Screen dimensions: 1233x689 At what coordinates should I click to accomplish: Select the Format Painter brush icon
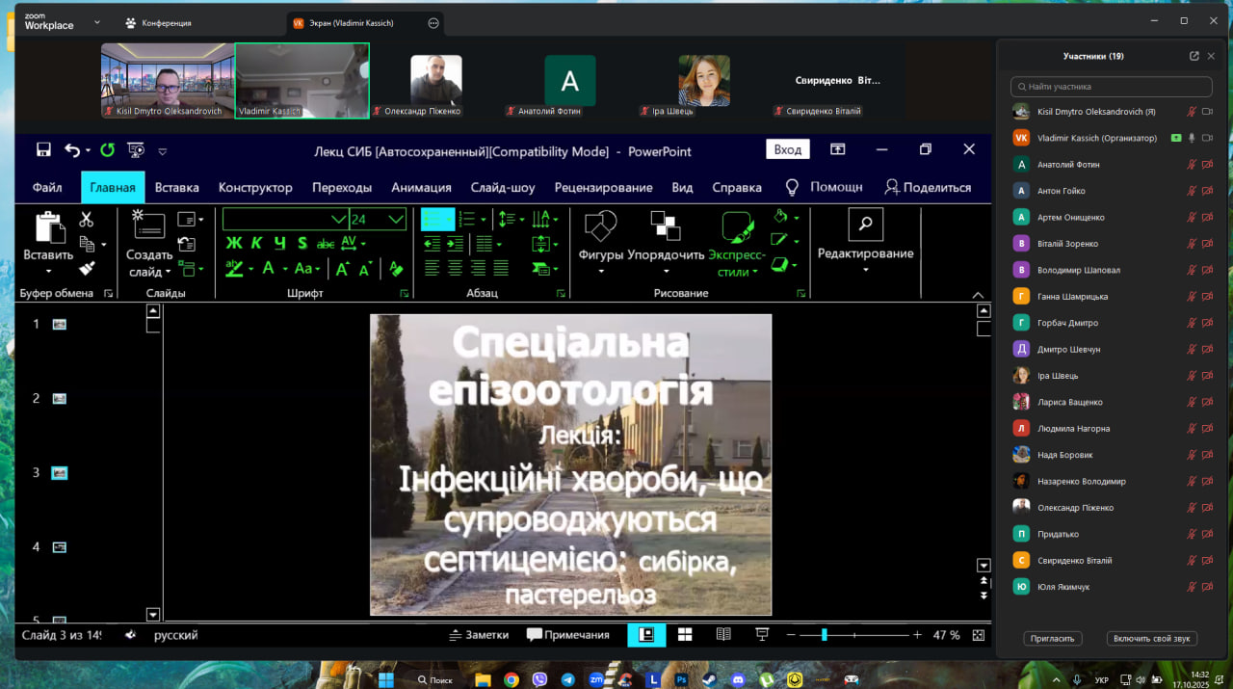tap(87, 269)
